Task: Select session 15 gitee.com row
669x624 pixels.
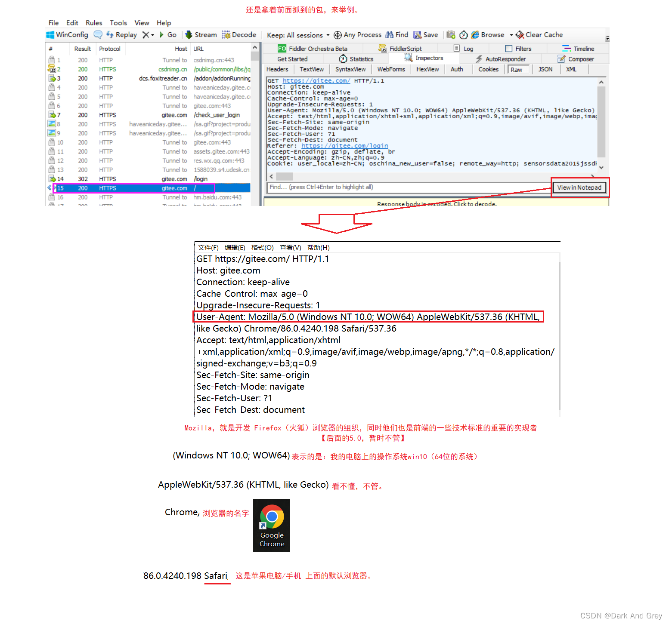Action: click(x=149, y=188)
